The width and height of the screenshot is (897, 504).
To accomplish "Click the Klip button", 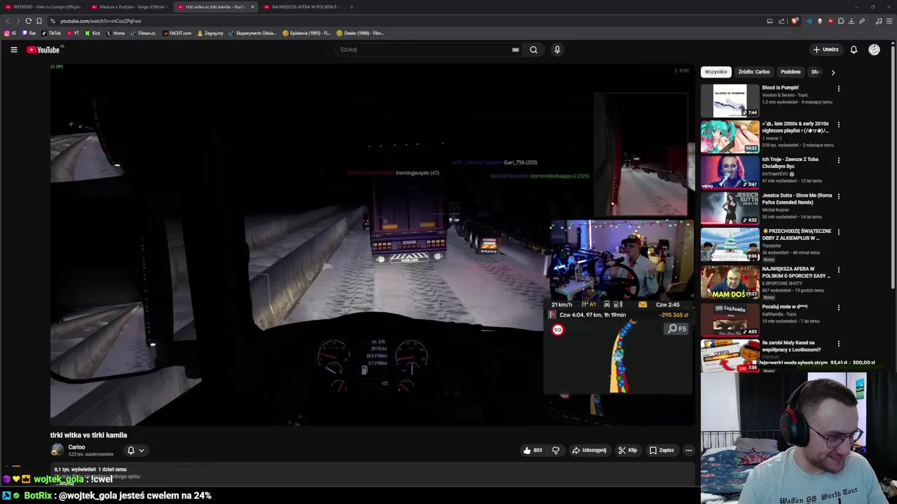I will pos(627,450).
